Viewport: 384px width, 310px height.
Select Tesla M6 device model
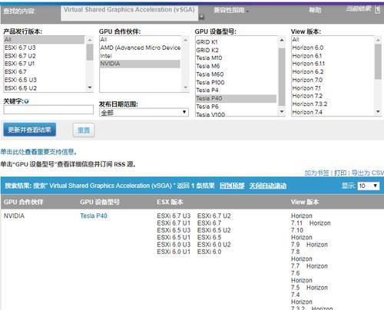236,66
